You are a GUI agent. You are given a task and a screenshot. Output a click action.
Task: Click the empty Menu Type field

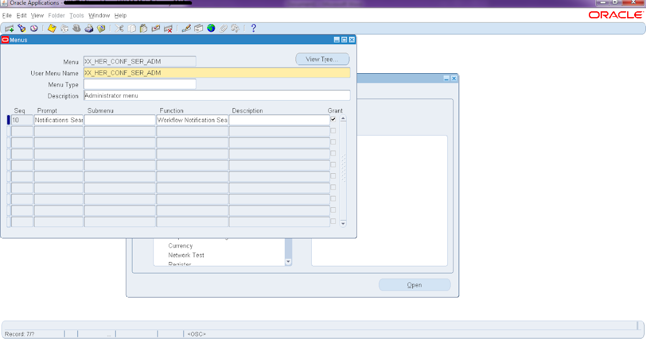tap(139, 84)
